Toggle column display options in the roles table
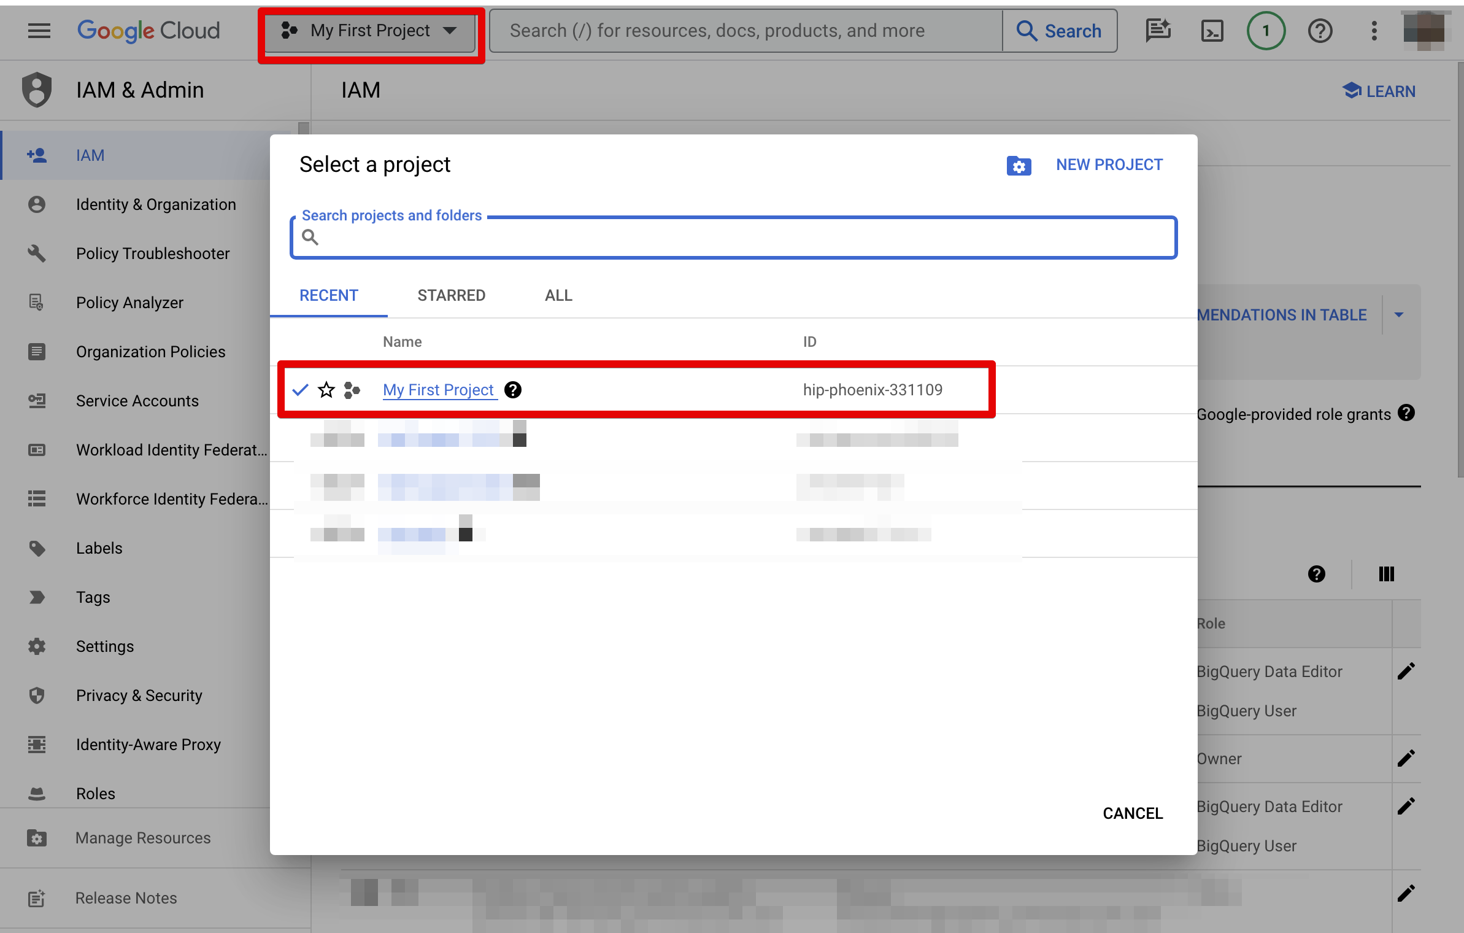 [x=1387, y=574]
